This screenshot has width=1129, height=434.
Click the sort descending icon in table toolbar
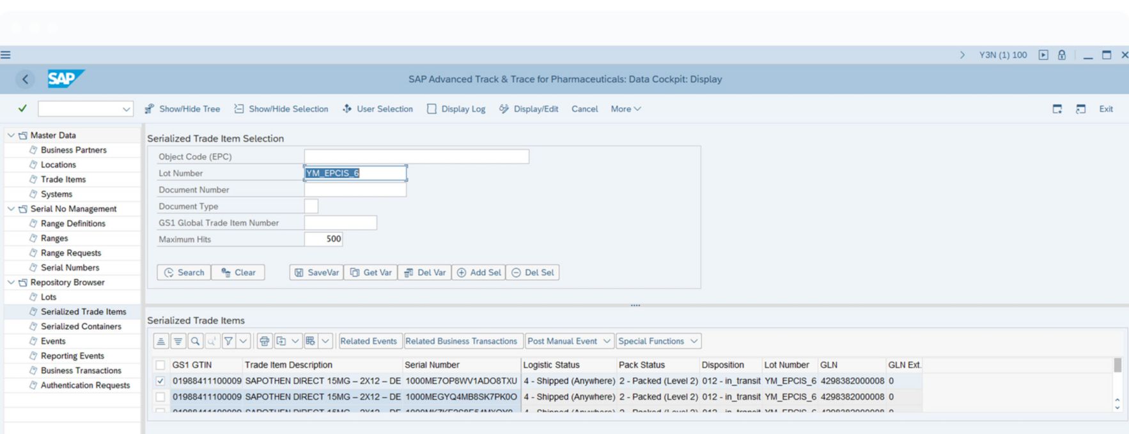pos(178,341)
